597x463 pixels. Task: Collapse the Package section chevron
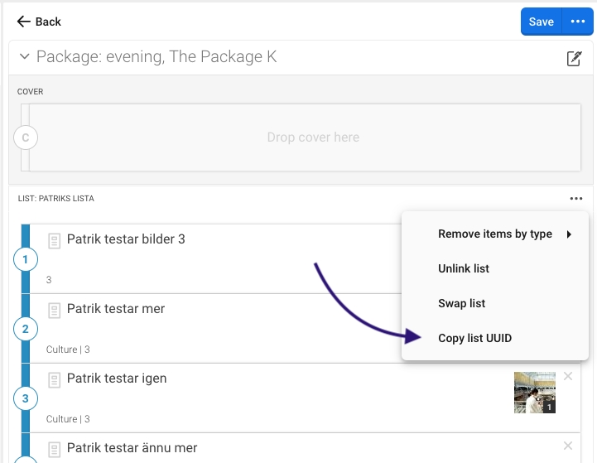pyautogui.click(x=24, y=57)
